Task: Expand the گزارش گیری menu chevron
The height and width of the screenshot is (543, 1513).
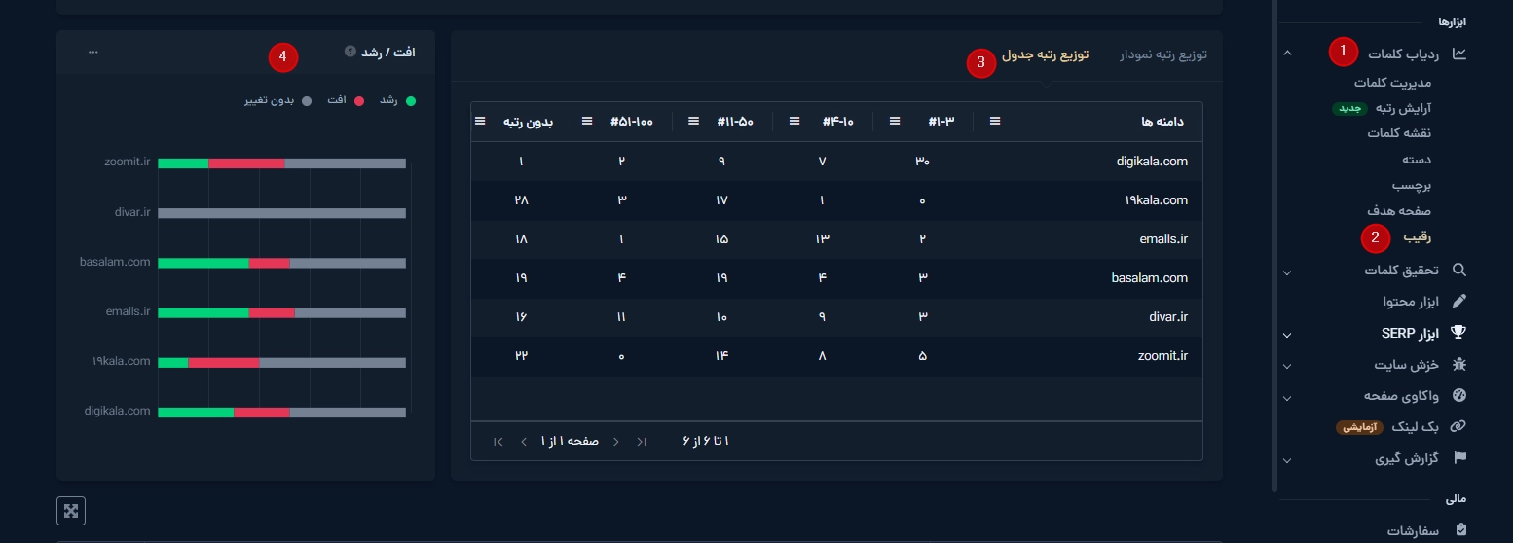Action: tap(1287, 460)
